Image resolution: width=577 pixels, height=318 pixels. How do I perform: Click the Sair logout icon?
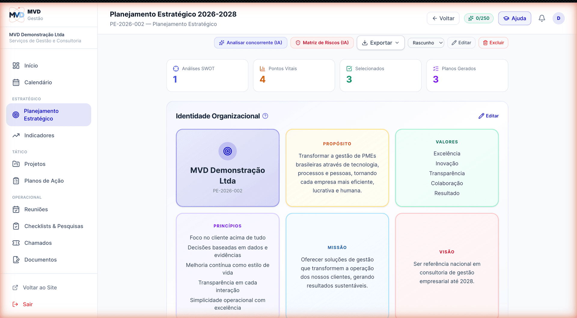coord(15,304)
